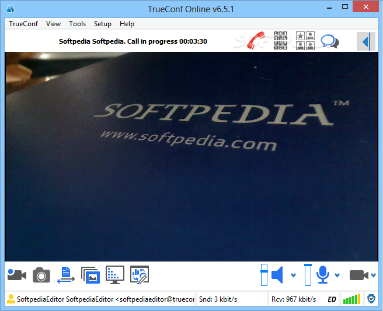
Task: Adjust the speaker volume slider
Action: coord(264,275)
